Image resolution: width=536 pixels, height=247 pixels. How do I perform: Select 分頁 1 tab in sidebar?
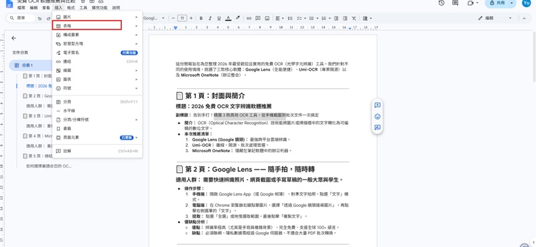coord(31,65)
